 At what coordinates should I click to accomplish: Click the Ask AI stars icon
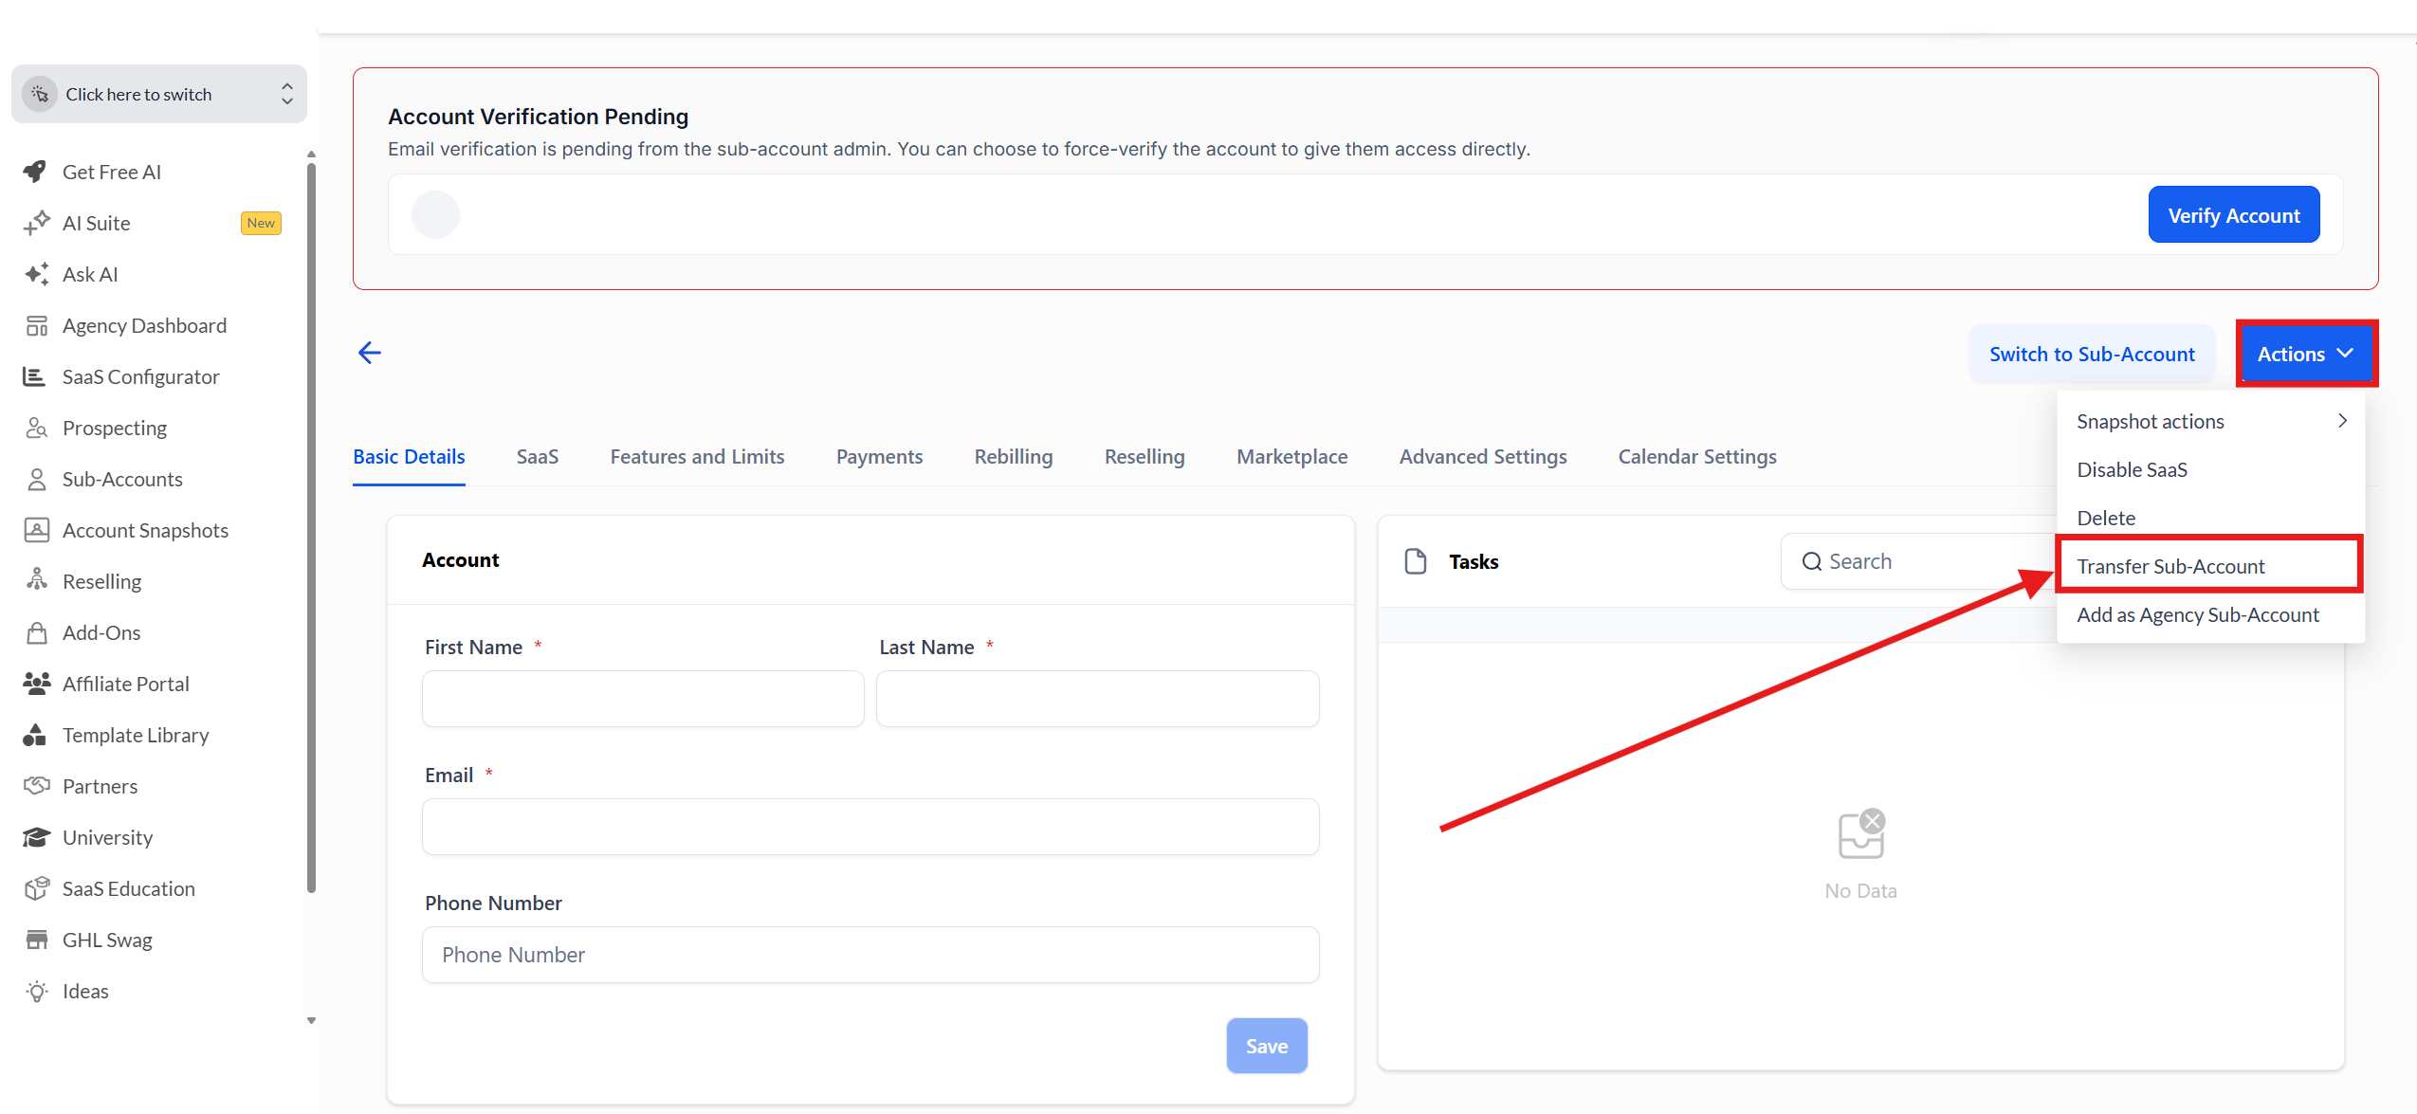(36, 274)
